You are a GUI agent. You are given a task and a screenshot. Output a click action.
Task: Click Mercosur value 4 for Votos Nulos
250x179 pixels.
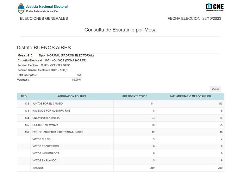pyautogui.click(x=222, y=139)
